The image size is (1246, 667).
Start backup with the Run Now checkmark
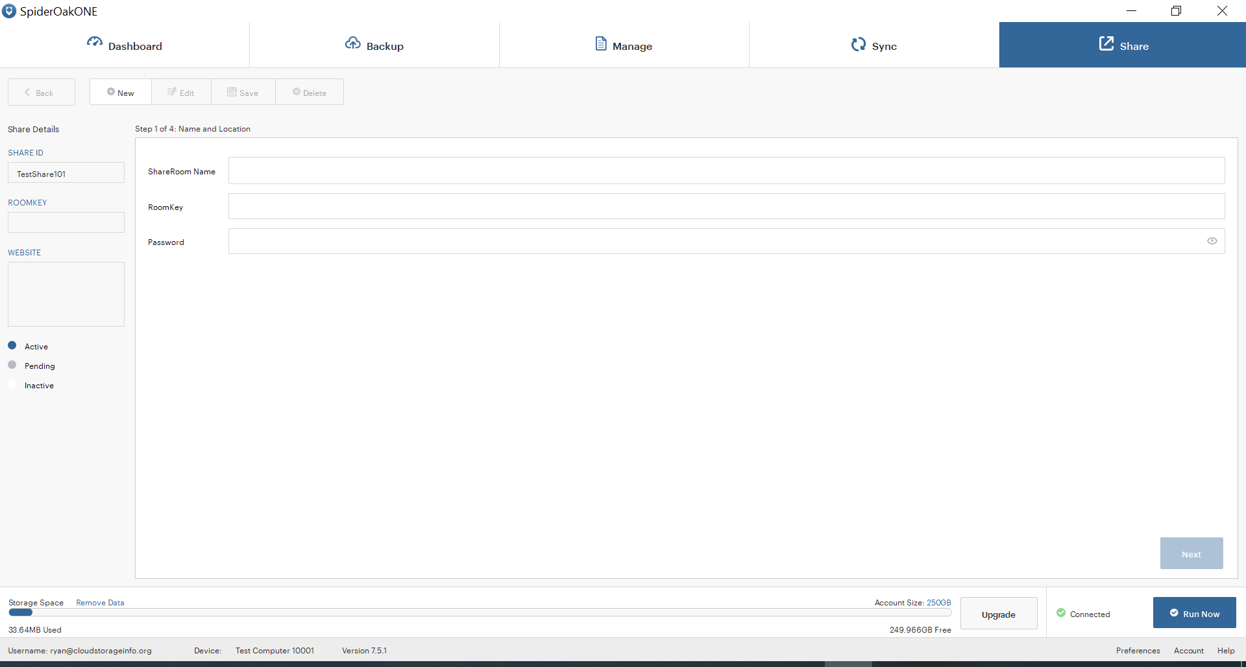[x=1174, y=612]
